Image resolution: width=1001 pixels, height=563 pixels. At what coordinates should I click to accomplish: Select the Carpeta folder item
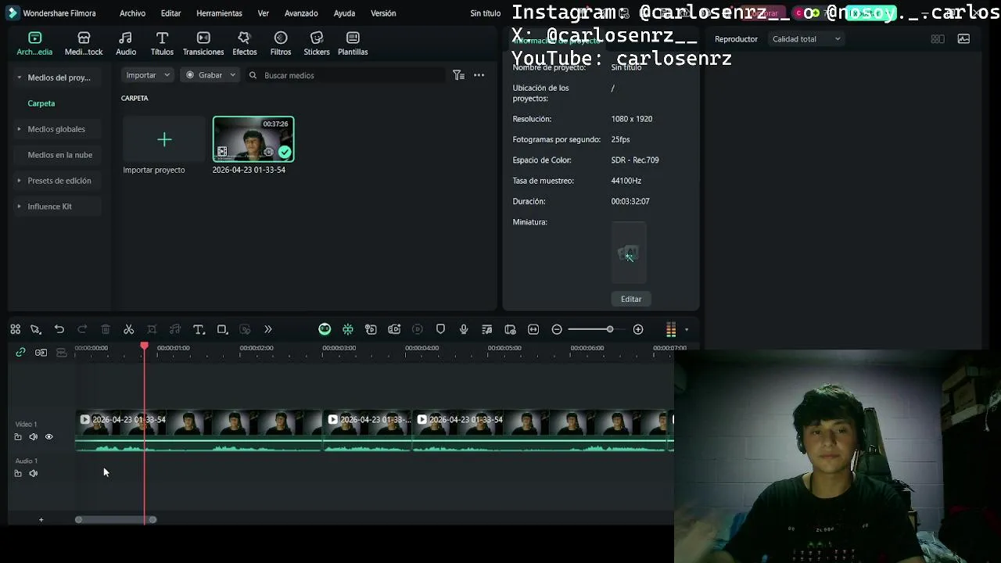(41, 103)
